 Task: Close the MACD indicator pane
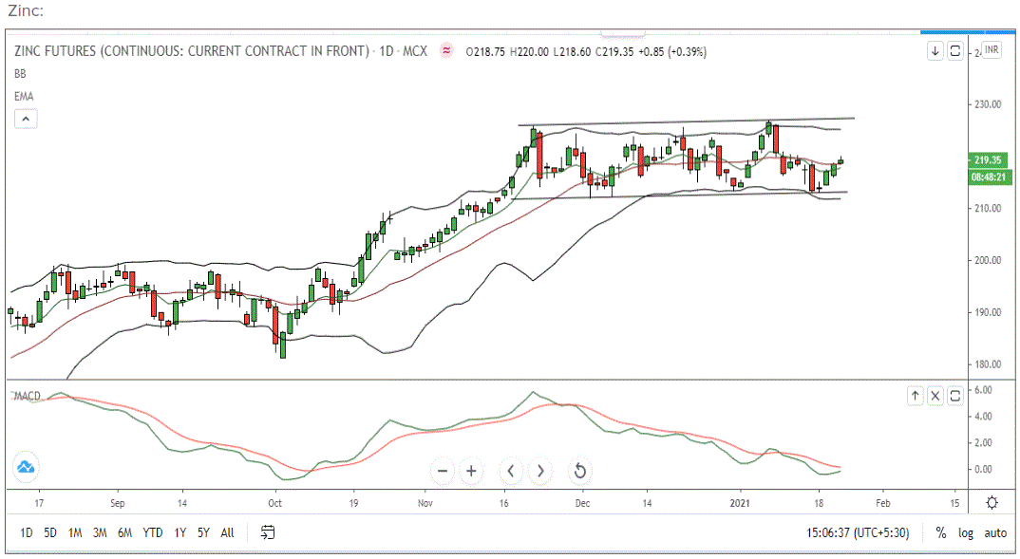(934, 395)
